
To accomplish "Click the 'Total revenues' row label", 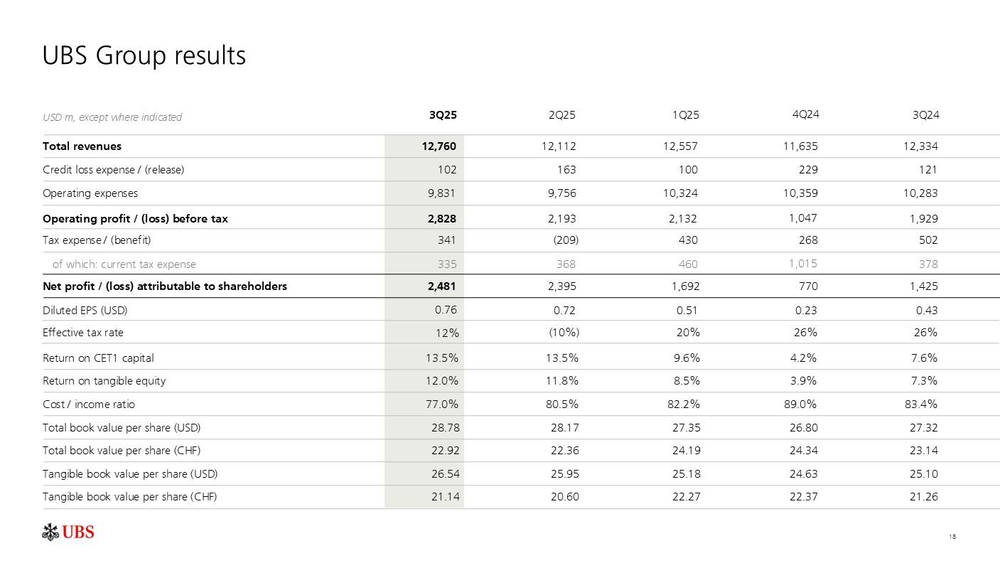I will click(x=82, y=146).
